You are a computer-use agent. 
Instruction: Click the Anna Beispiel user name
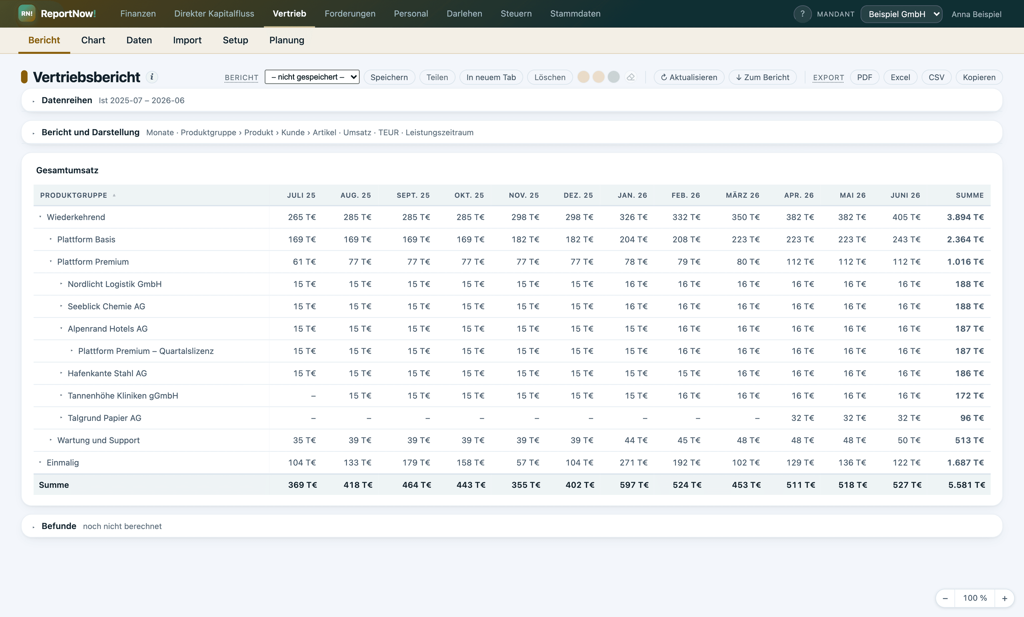976,14
